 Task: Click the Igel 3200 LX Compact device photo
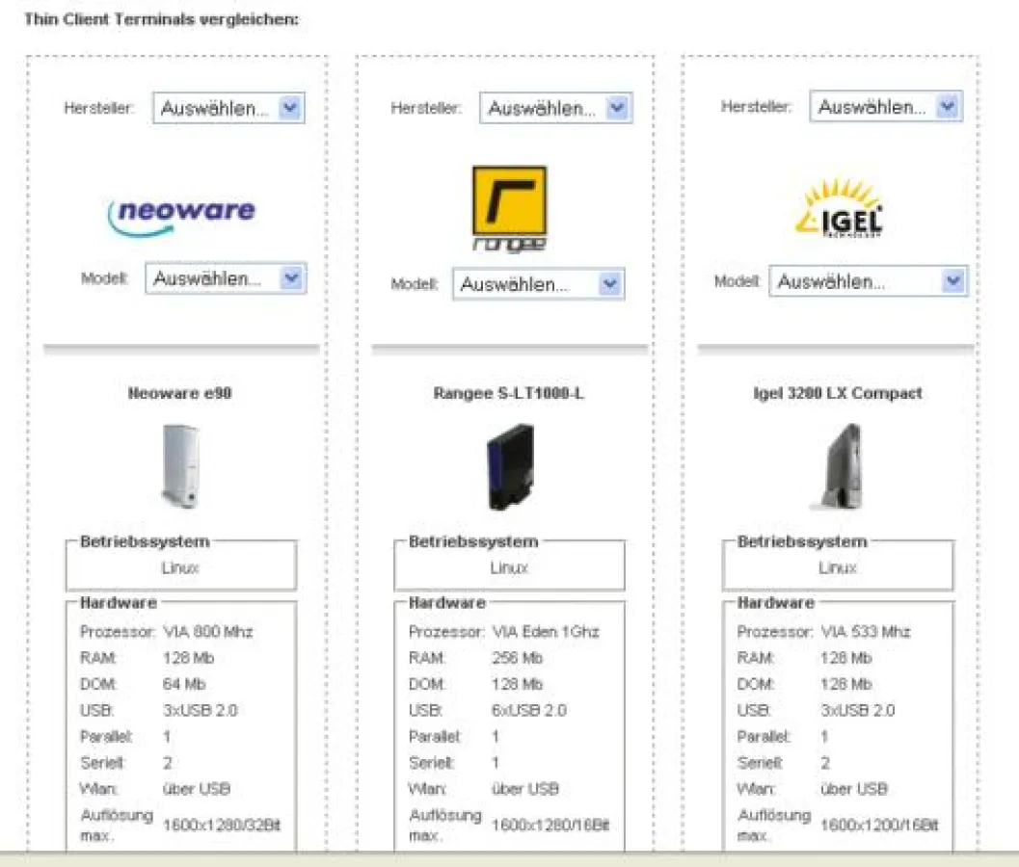[838, 467]
